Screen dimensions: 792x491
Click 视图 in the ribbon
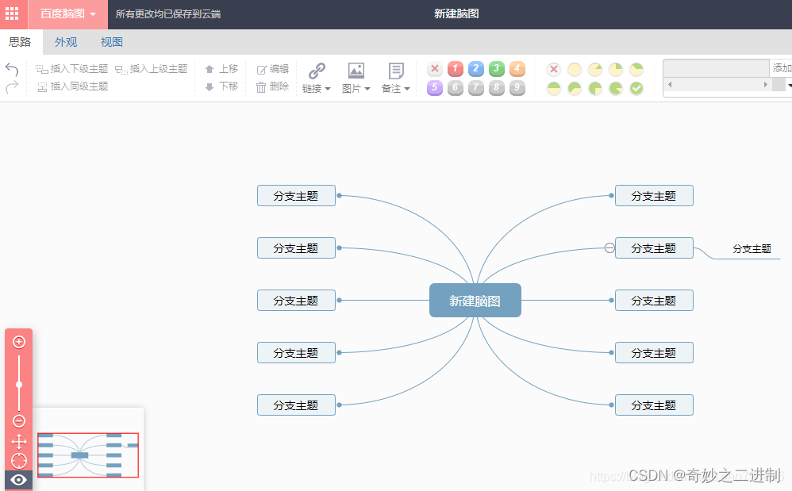[x=111, y=42]
